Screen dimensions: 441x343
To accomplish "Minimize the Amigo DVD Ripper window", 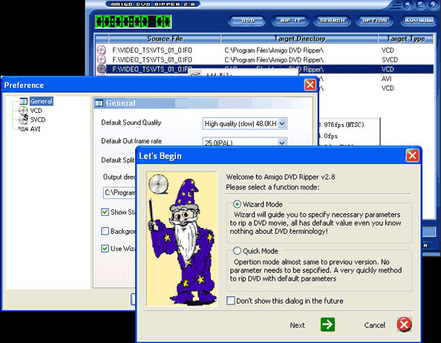I will 420,4.
